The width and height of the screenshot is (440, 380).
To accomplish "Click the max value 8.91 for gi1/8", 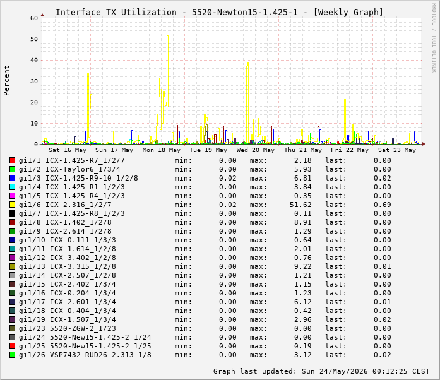I will pos(303,222).
